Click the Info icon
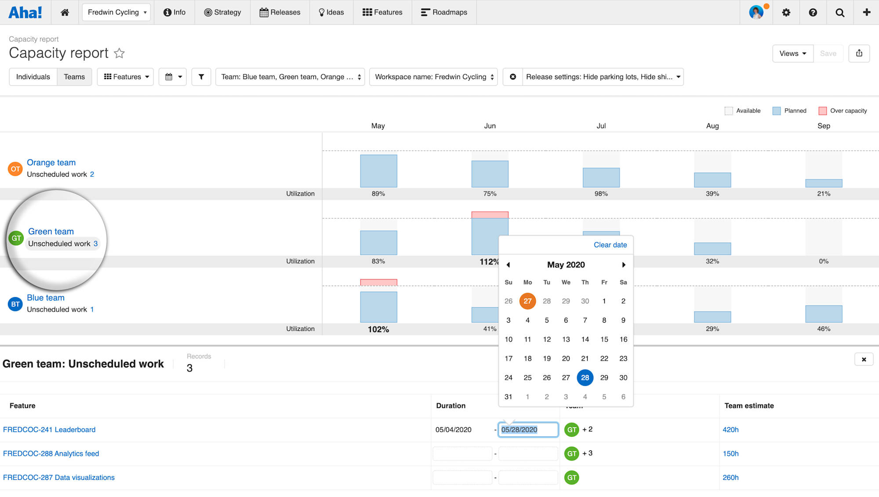This screenshot has height=497, width=879. [174, 12]
